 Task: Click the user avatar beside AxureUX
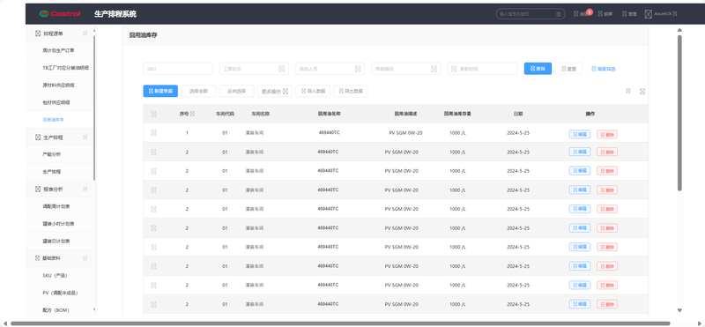point(649,14)
